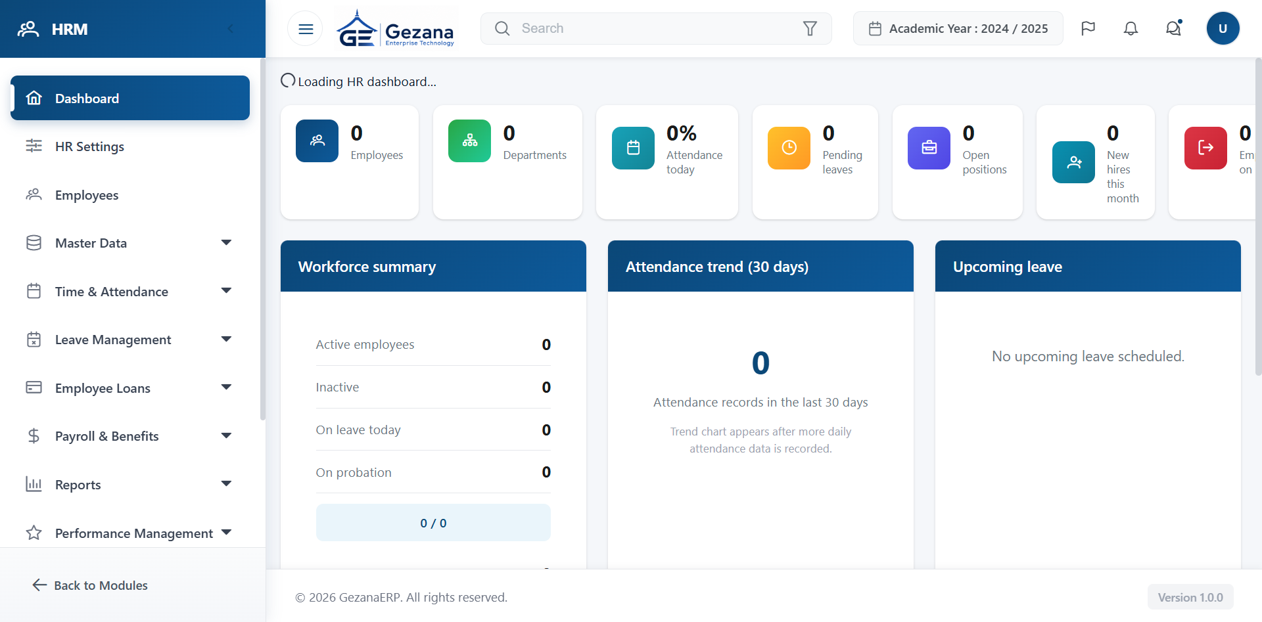Click the HR Settings sliders icon
The image size is (1262, 622).
pos(34,146)
